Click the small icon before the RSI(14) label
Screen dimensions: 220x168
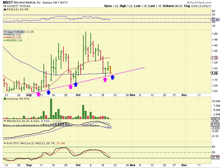pos(5,9)
